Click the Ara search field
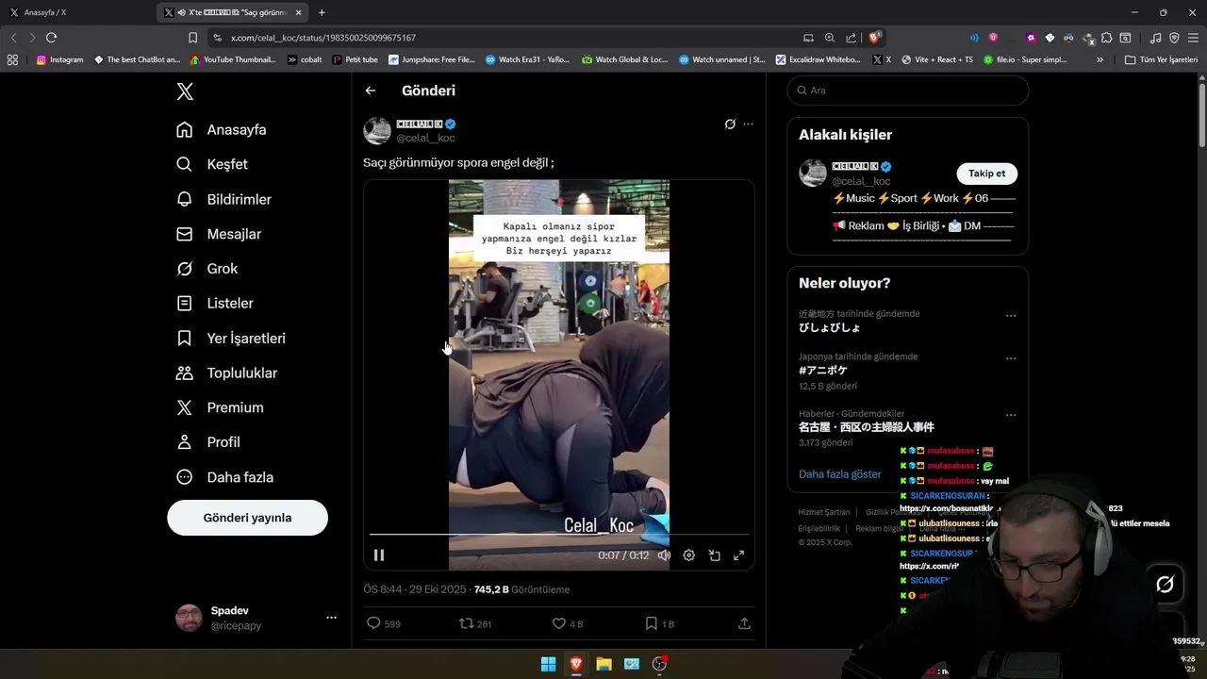This screenshot has width=1207, height=679. point(908,91)
